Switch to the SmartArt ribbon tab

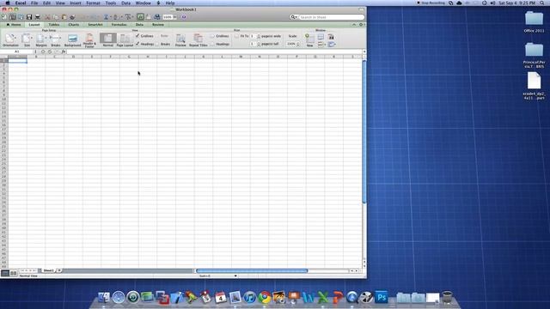pos(95,25)
